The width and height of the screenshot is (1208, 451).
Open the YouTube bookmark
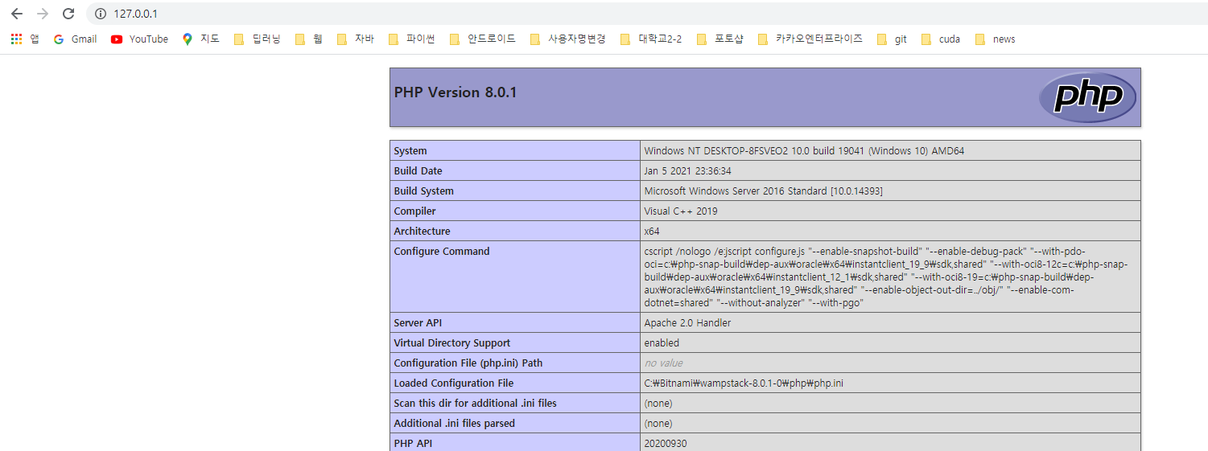point(139,39)
